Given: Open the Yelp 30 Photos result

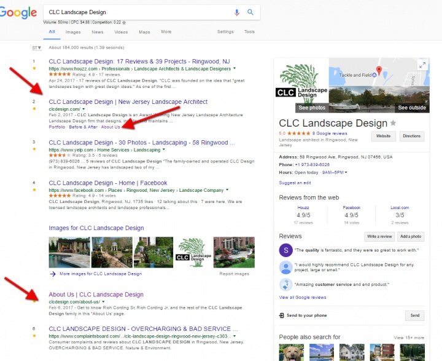Looking at the screenshot, I should [142, 142].
